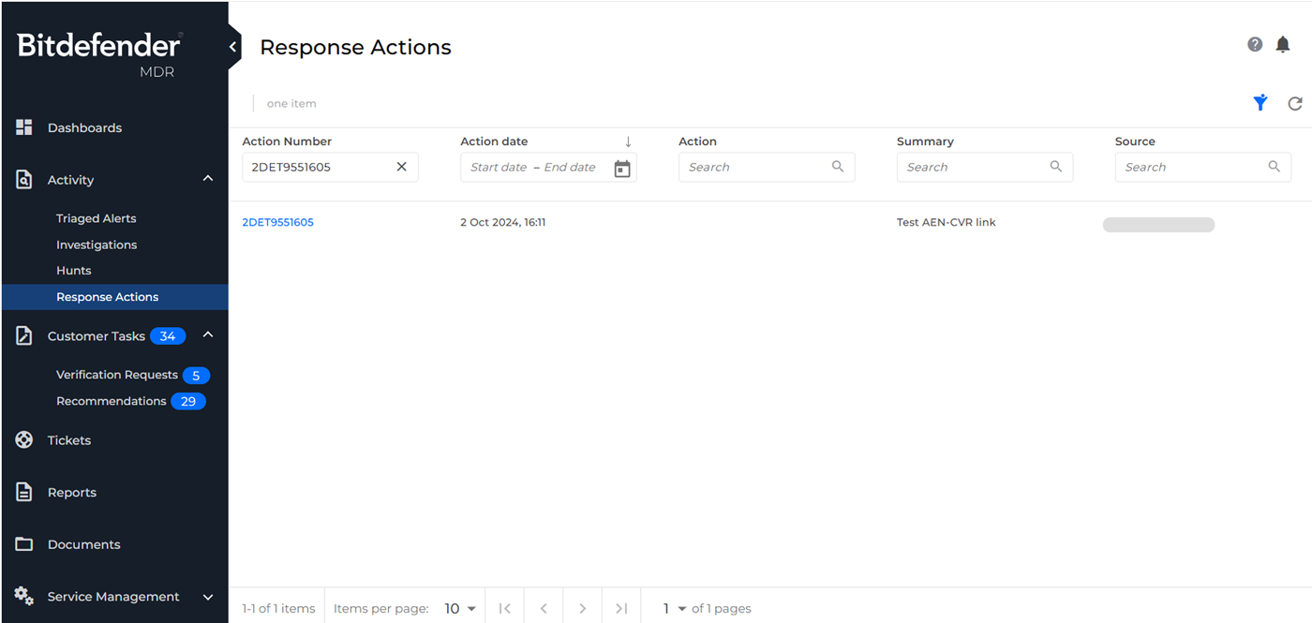
Task: Collapse the Customer Tasks section
Action: pyautogui.click(x=207, y=334)
